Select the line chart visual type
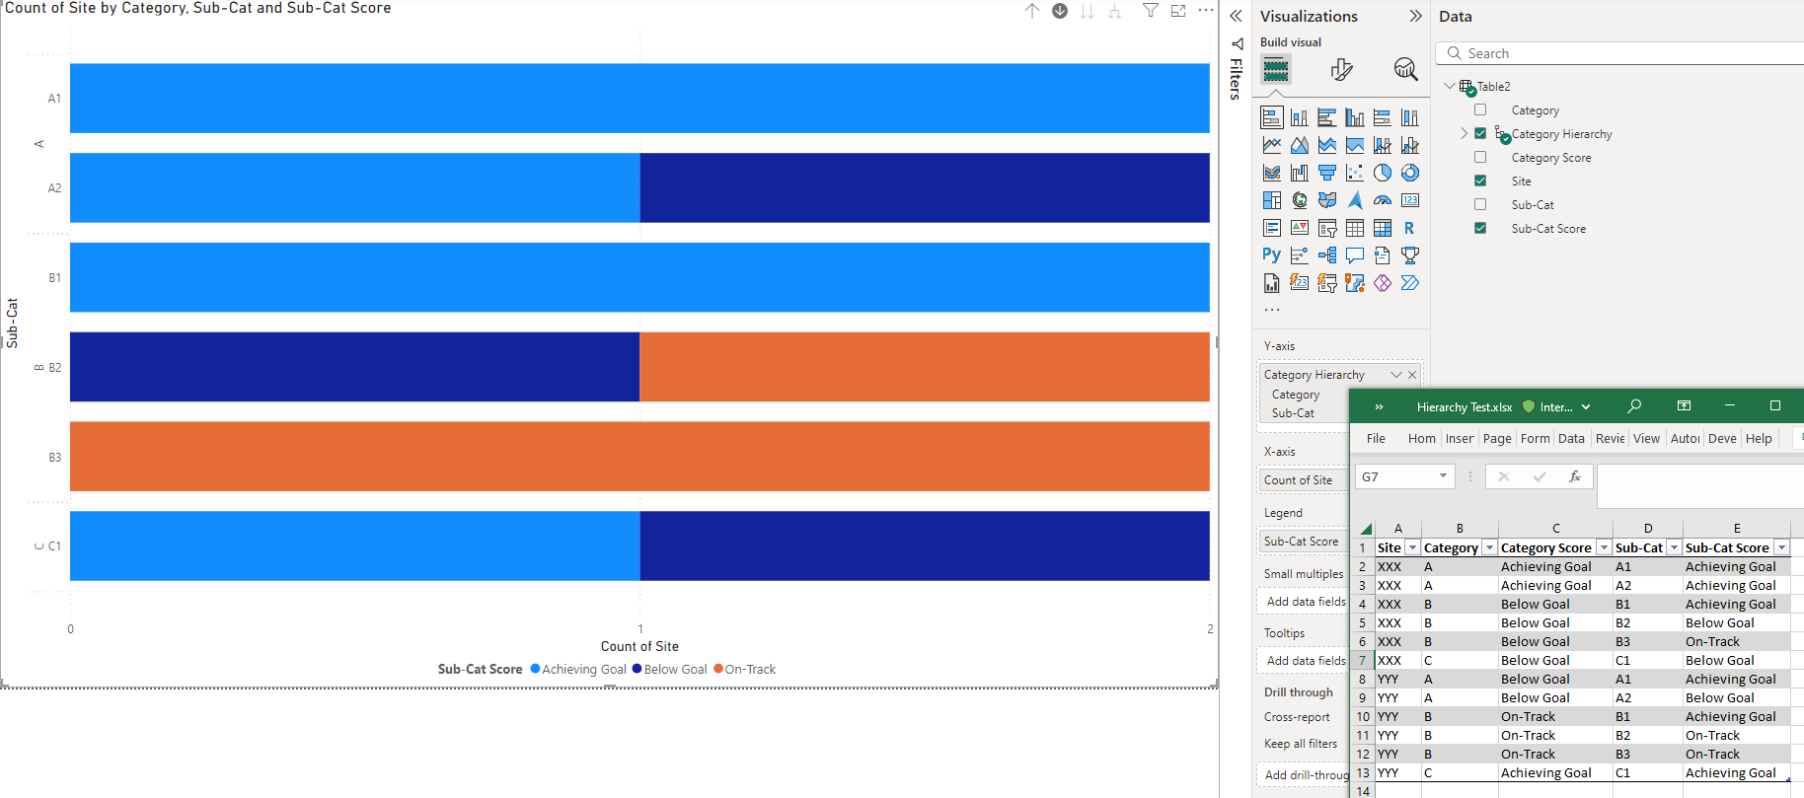The height and width of the screenshot is (798, 1804). point(1272,145)
